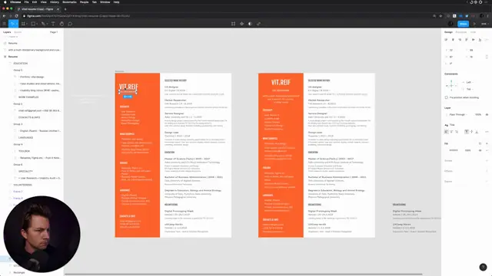Switch to the Design tab
The image size is (492, 276).
[448, 32]
